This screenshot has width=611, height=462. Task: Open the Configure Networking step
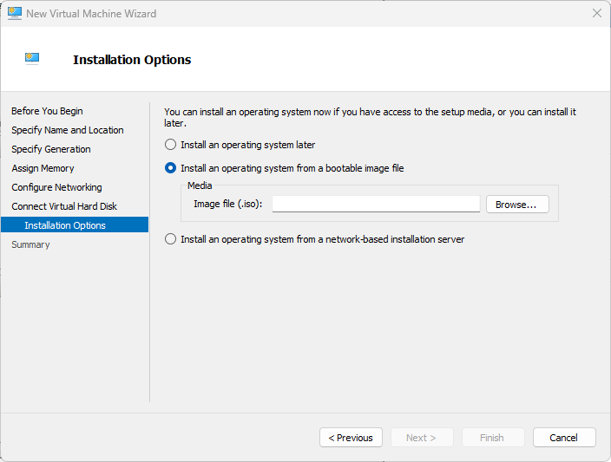[x=57, y=187]
